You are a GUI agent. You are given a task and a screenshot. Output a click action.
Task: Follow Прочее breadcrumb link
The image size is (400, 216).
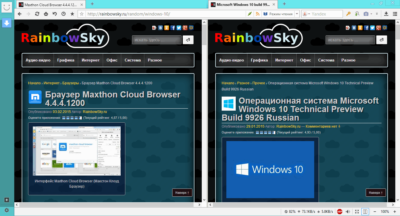pos(259,83)
